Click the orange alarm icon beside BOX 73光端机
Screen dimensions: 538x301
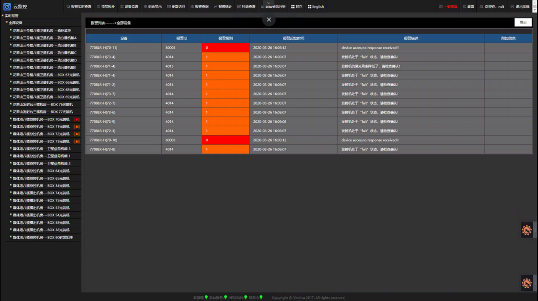pyautogui.click(x=76, y=142)
